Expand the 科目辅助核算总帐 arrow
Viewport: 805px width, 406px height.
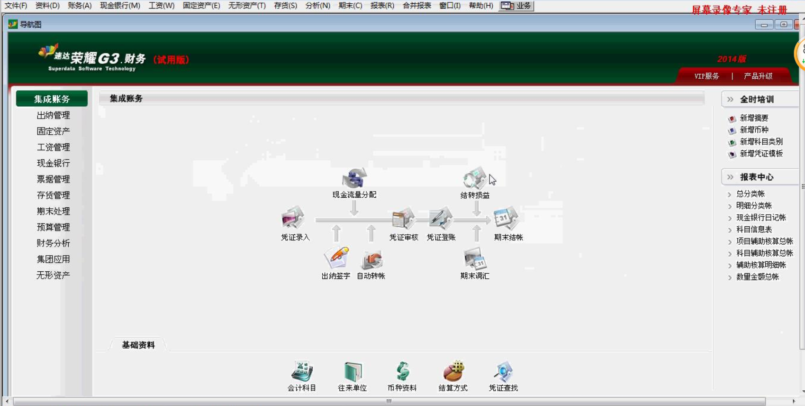(730, 254)
